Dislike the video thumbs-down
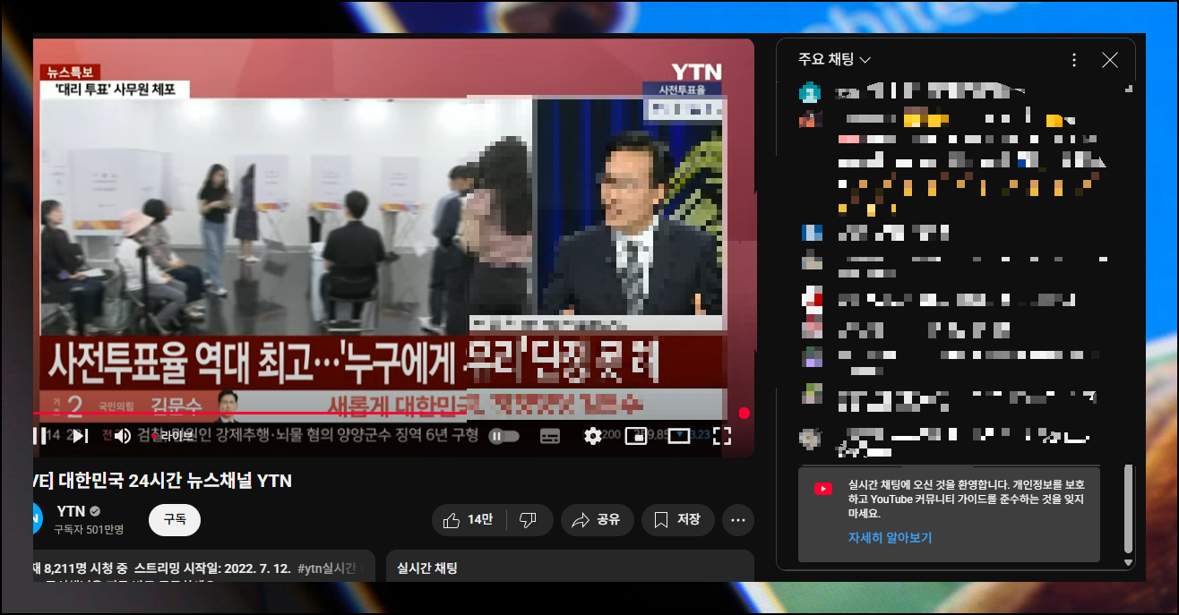This screenshot has height=615, width=1179. point(529,519)
